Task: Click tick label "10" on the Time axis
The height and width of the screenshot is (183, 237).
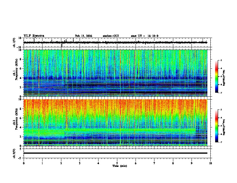Action: (x=210, y=163)
